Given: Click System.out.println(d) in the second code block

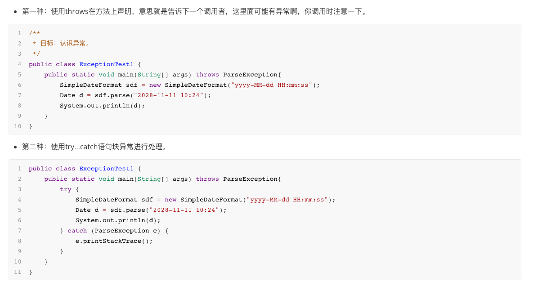Looking at the screenshot, I should pos(118,220).
